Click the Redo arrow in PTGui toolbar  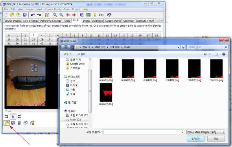tap(39, 15)
